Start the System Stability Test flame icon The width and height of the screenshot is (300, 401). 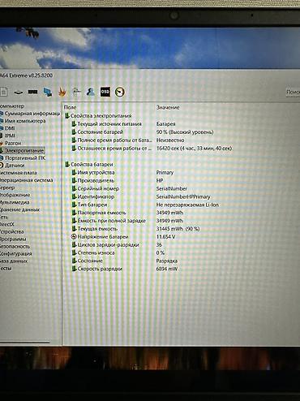pyautogui.click(x=62, y=92)
